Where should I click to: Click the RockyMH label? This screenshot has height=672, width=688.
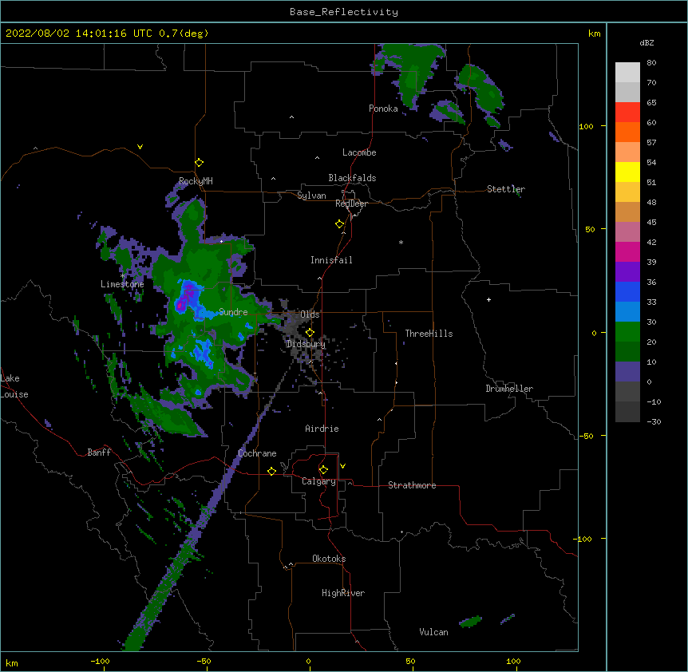(196, 181)
